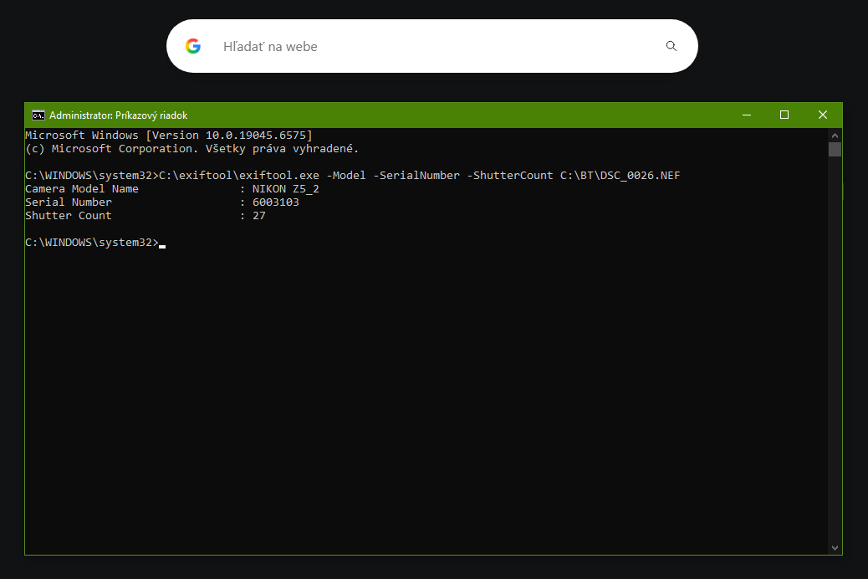Minimize the Príkazový riadok window
This screenshot has height=579, width=868.
(x=746, y=115)
